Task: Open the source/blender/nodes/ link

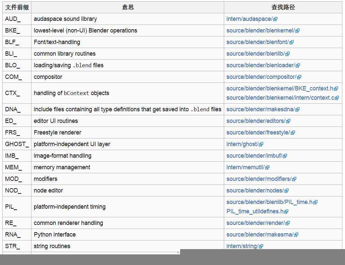Action: (255, 190)
